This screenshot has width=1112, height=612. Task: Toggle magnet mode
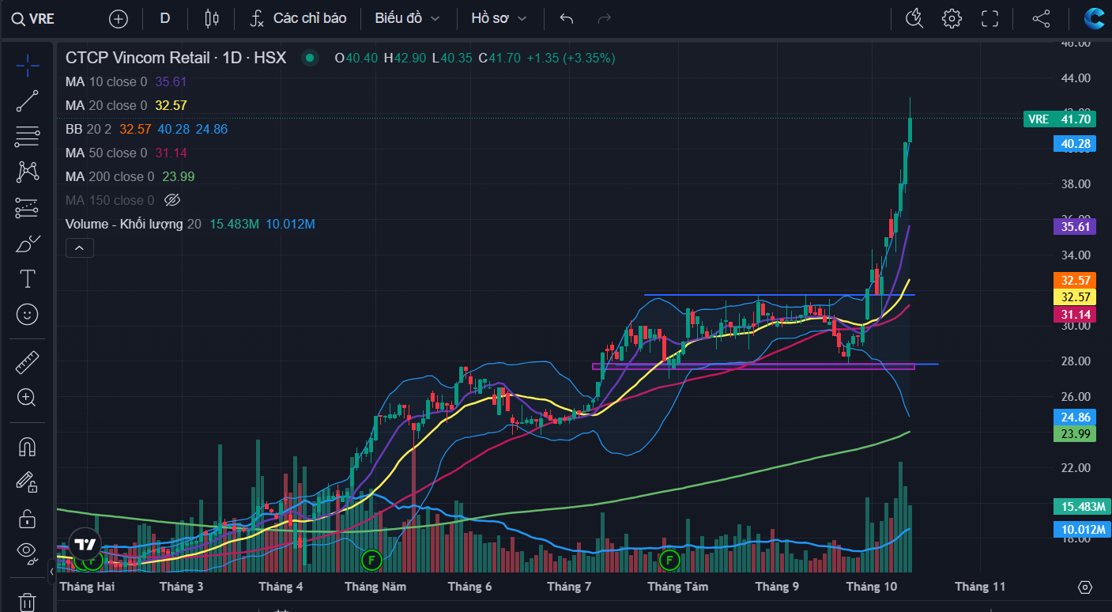(28, 447)
